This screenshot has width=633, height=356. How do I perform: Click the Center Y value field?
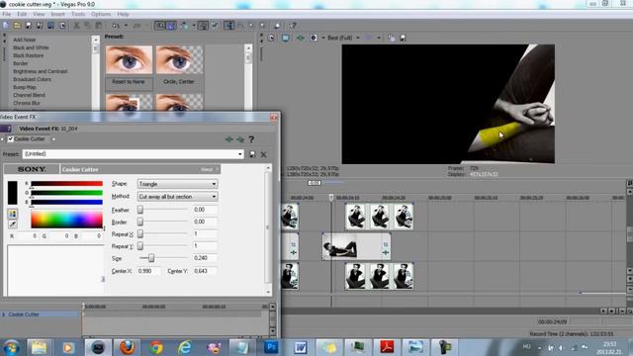pyautogui.click(x=205, y=271)
